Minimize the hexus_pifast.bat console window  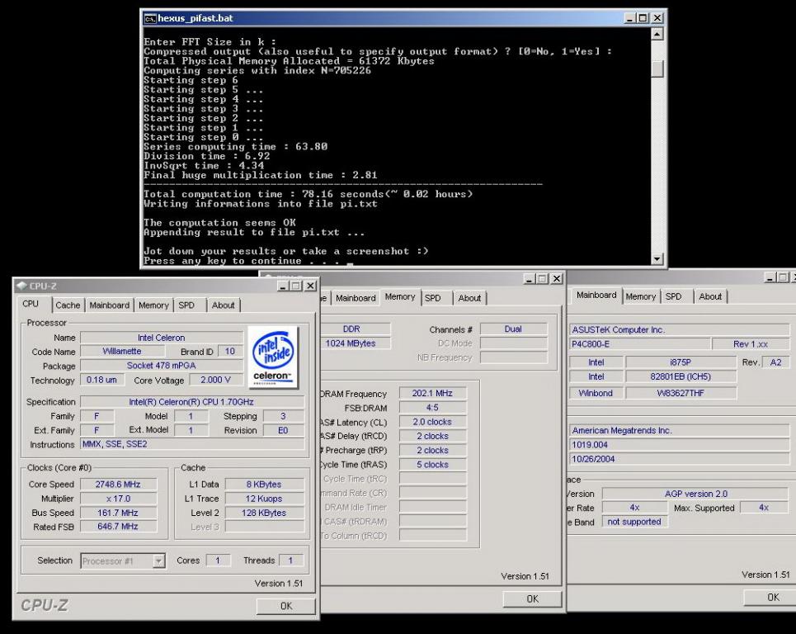click(630, 18)
